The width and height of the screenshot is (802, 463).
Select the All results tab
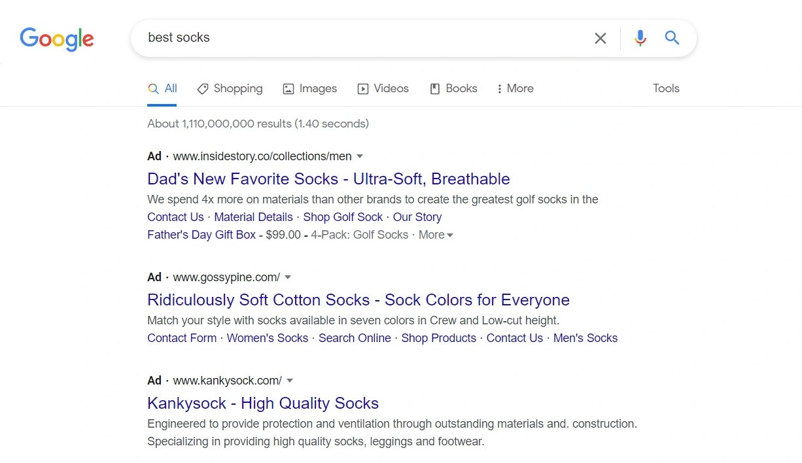tap(162, 89)
